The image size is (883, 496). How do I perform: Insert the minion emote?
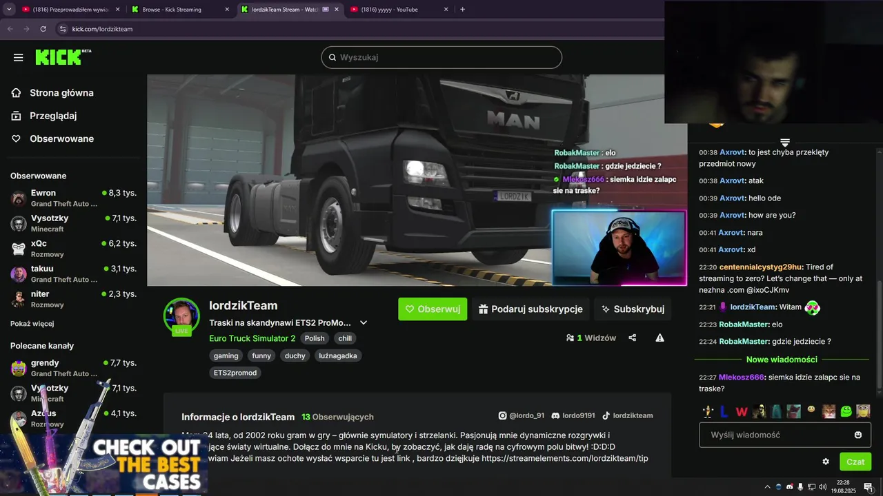[863, 411]
